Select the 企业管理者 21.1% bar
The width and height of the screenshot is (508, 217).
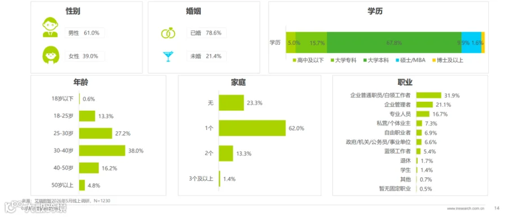coord(424,105)
